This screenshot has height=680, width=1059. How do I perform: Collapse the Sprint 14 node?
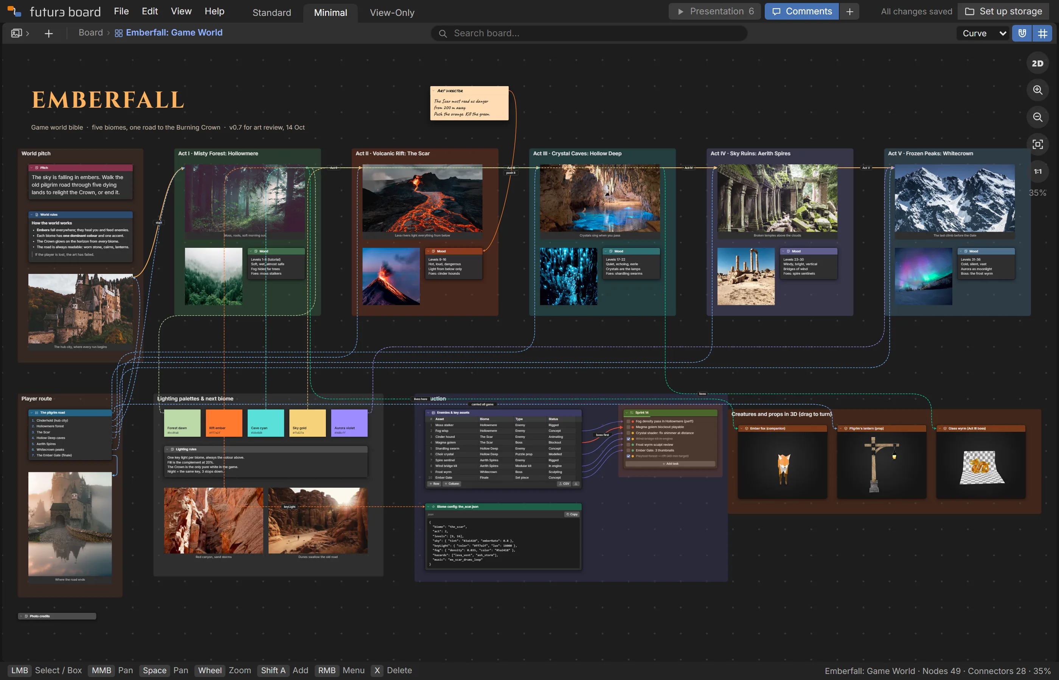click(x=627, y=413)
